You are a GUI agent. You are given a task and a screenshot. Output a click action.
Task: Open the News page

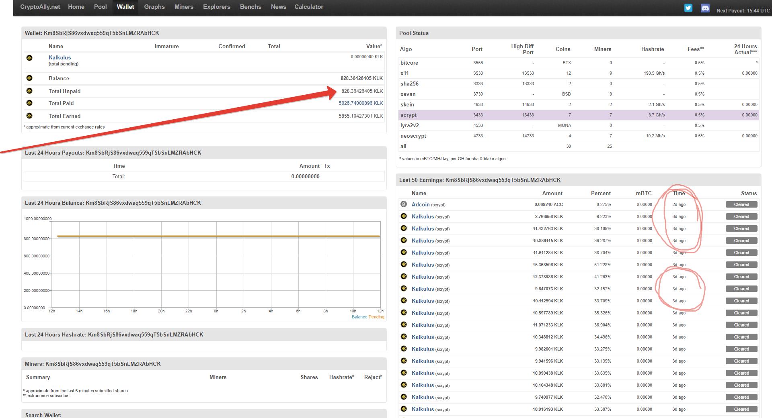coord(278,7)
